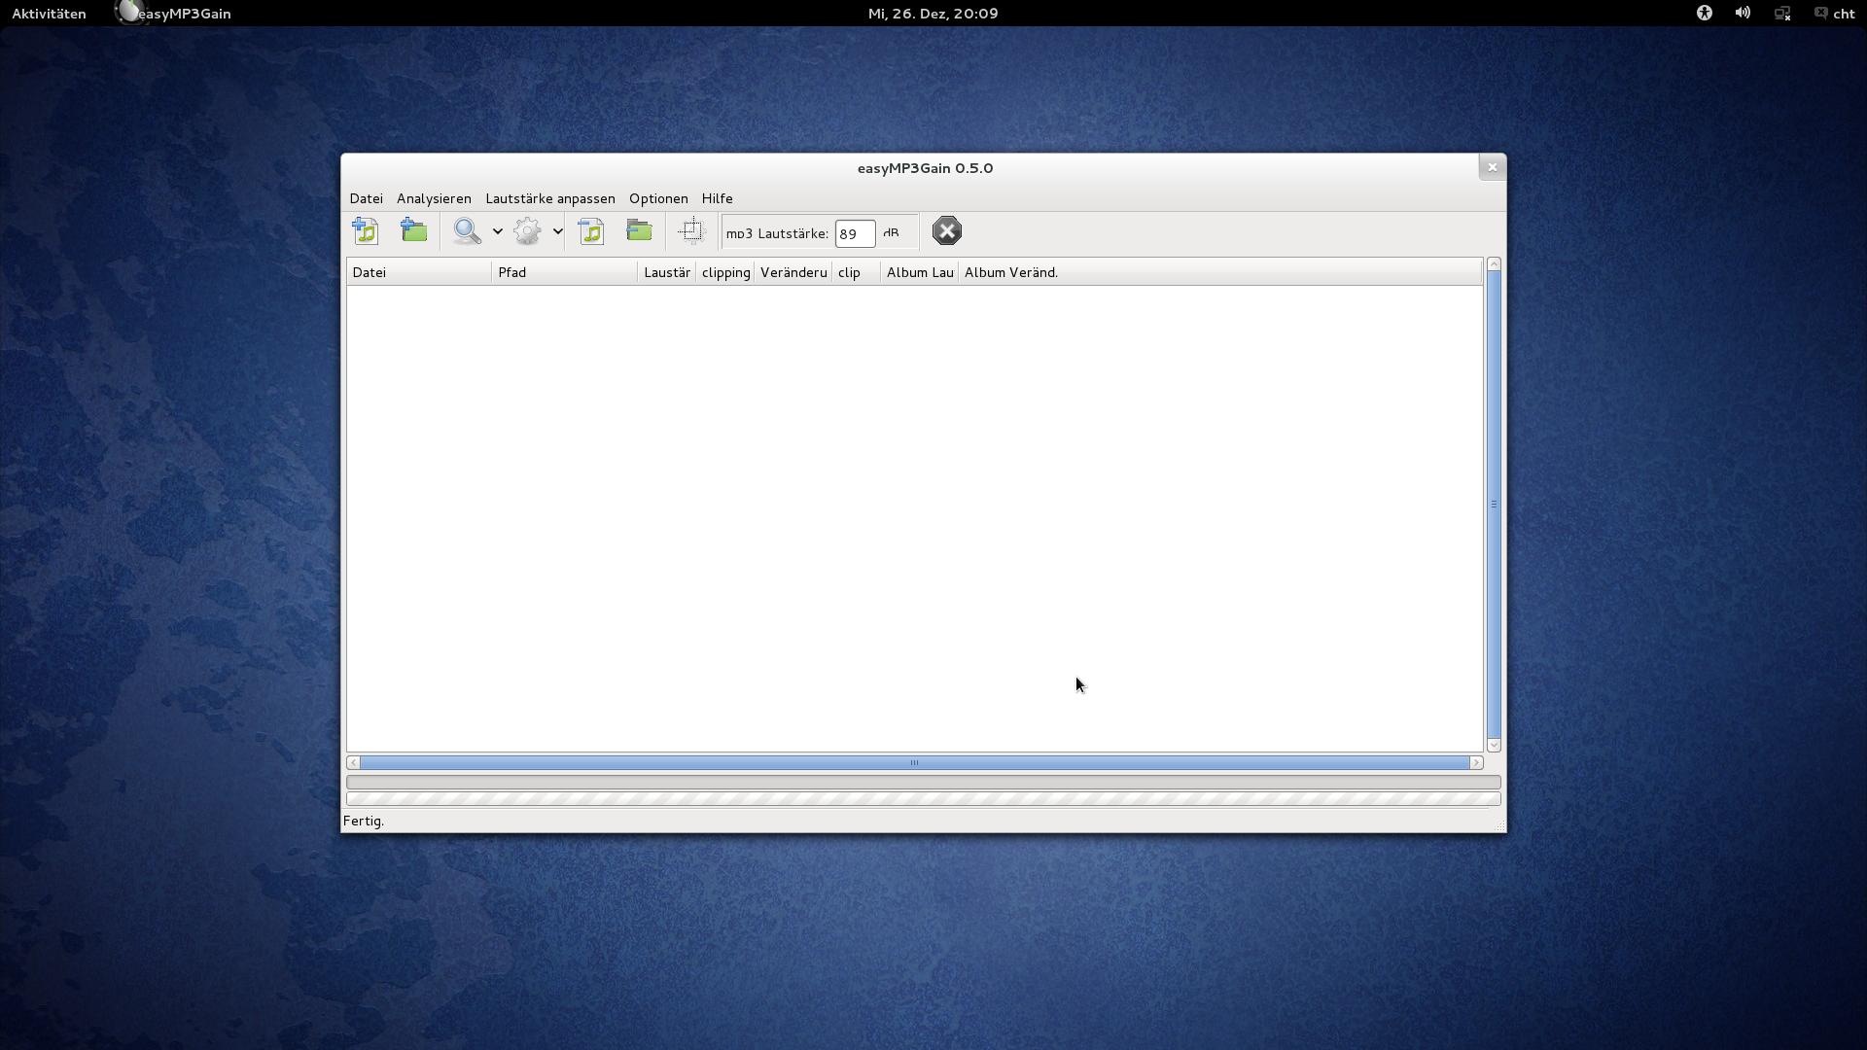Start analysis with the magnifier icon

pyautogui.click(x=468, y=231)
